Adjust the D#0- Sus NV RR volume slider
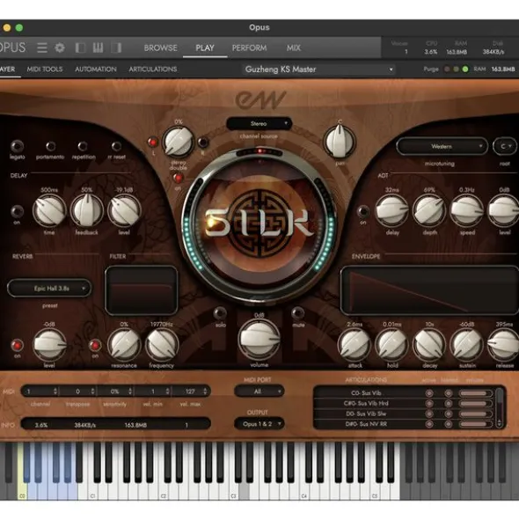 475,424
